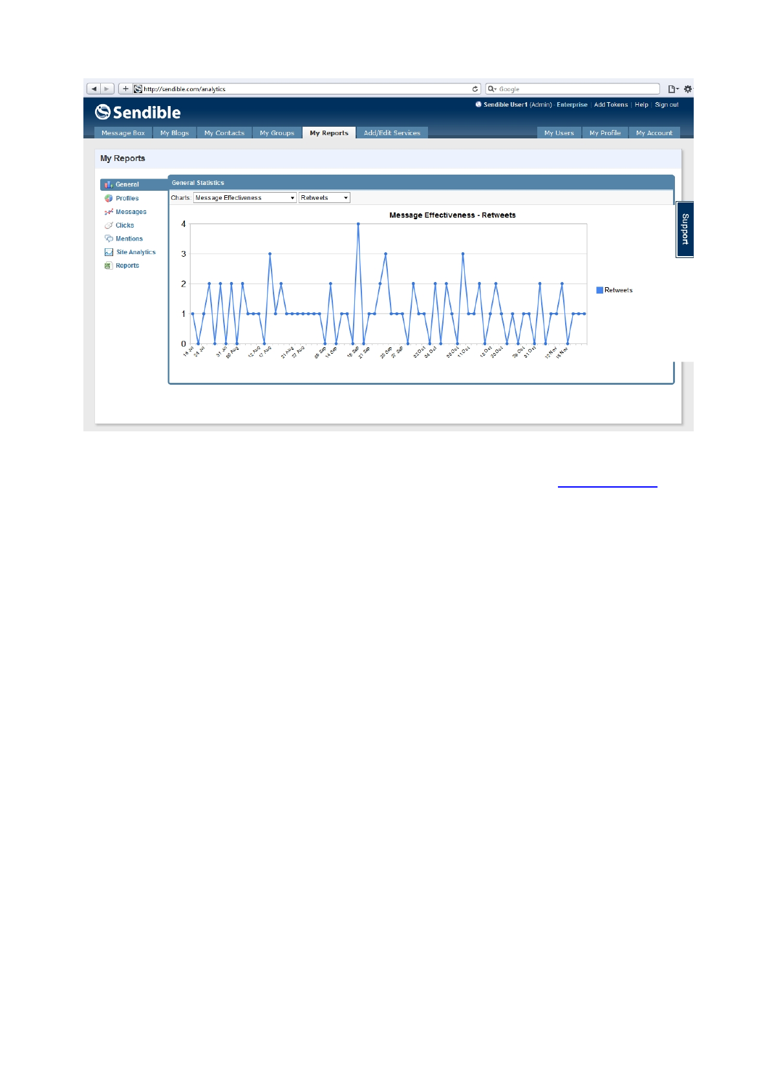
Task: Click the Sendible User1 username text
Action: [506, 105]
